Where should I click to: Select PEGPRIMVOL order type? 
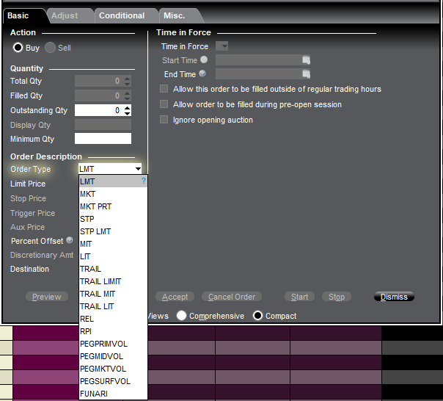[x=113, y=344]
